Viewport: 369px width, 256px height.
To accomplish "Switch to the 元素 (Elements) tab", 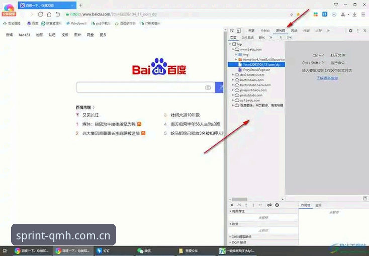I will pos(251,31).
